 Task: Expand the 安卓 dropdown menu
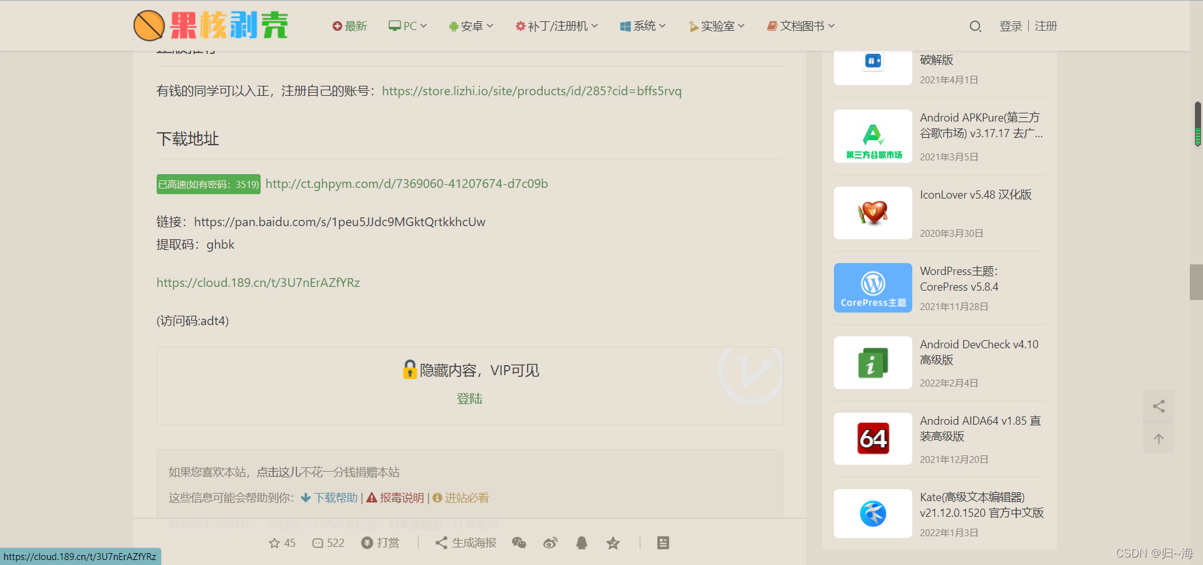tap(471, 26)
